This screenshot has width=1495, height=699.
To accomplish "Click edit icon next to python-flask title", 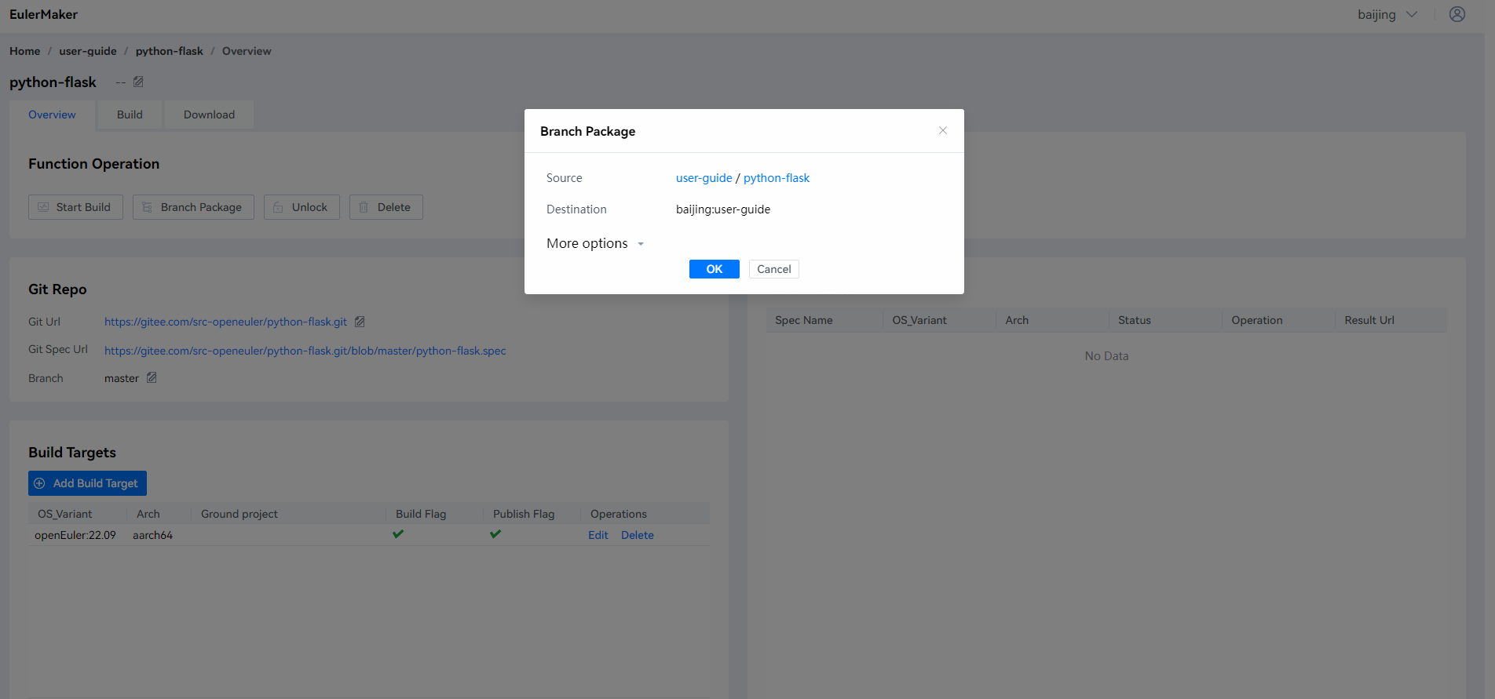I will pyautogui.click(x=138, y=82).
